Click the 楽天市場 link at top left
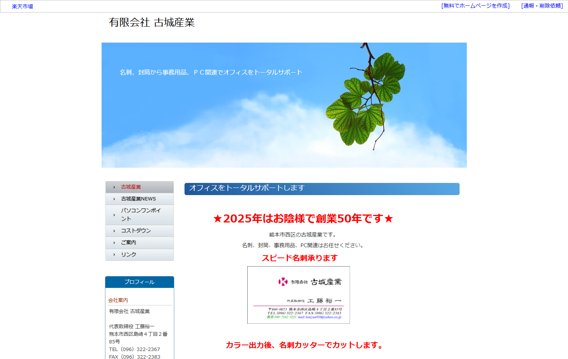The image size is (568, 359). point(22,6)
